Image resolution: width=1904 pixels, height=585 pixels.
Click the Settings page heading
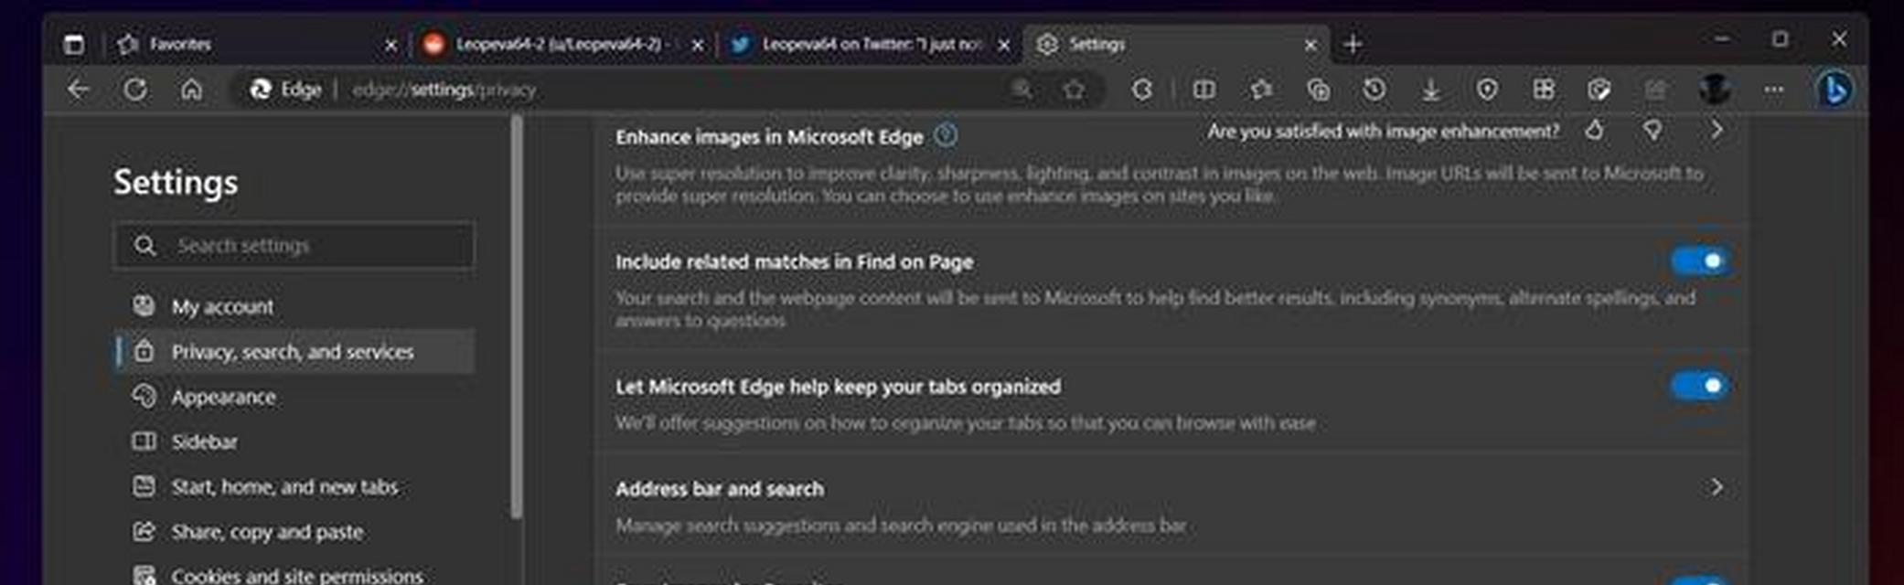coord(176,182)
